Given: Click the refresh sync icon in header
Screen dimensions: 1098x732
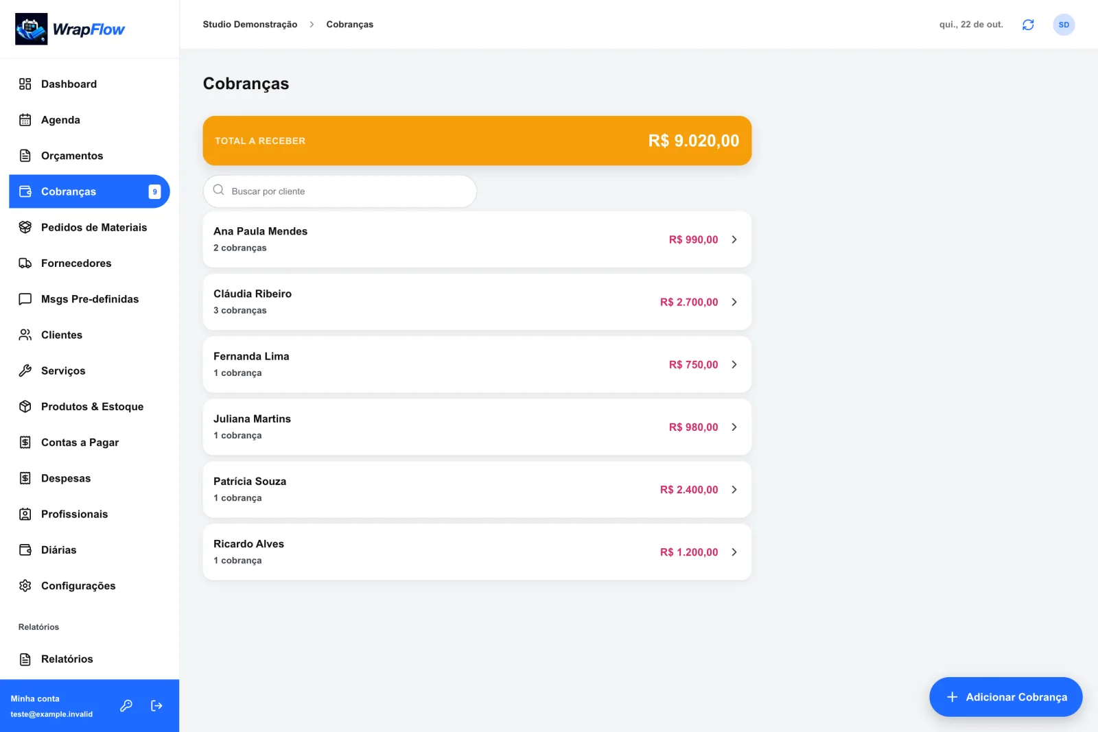Looking at the screenshot, I should point(1028,25).
